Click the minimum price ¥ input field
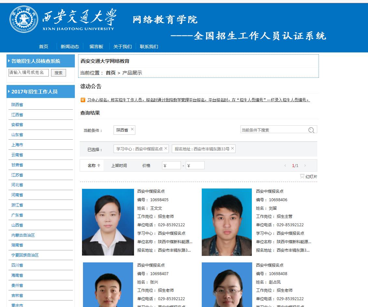This screenshot has height=307, width=368. point(171,165)
